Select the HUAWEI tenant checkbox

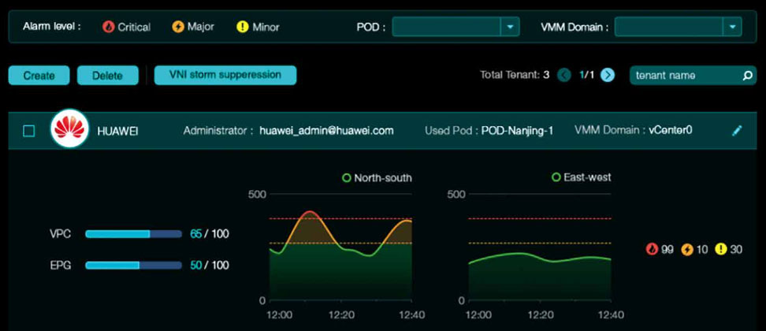pyautogui.click(x=29, y=131)
